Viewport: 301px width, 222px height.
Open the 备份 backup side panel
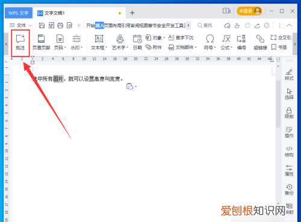click(x=289, y=190)
